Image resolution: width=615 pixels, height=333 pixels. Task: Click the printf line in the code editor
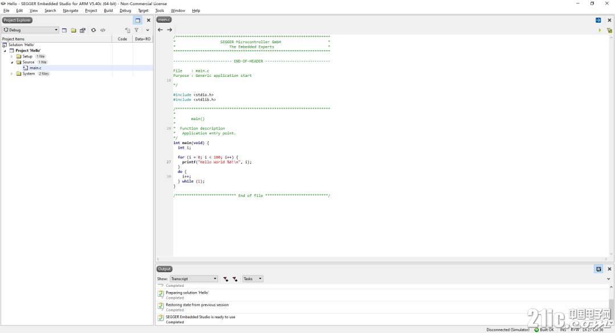217,162
